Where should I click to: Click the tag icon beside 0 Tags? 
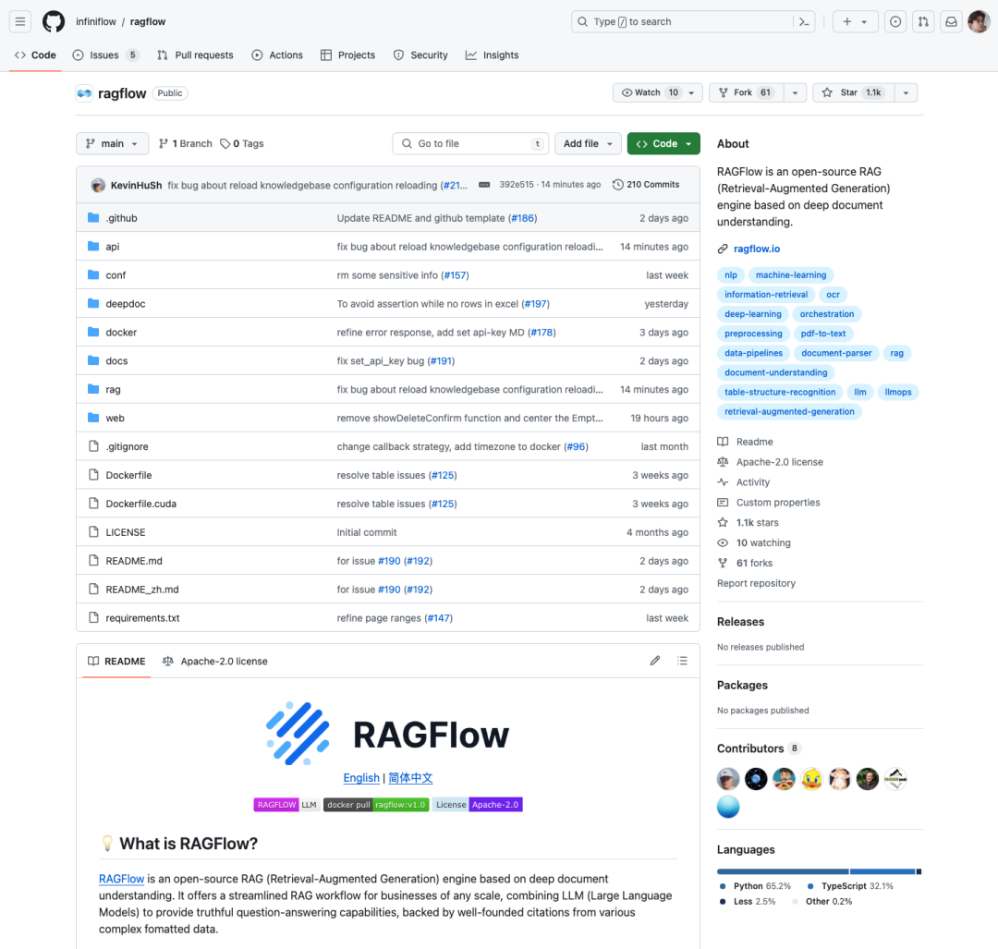225,144
